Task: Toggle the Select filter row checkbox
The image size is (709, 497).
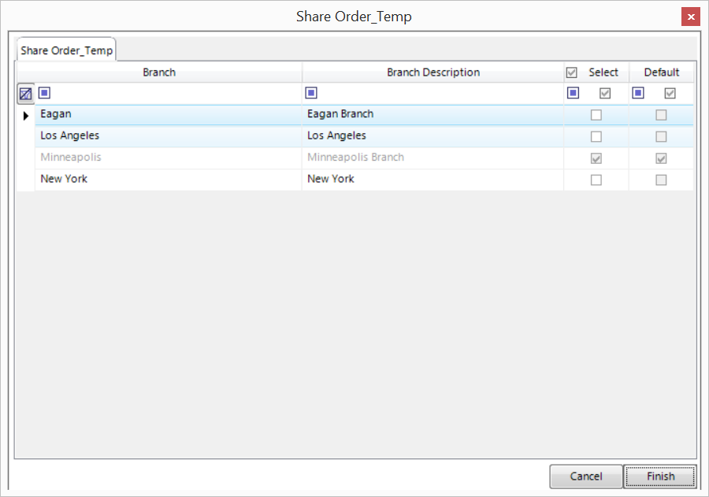Action: [x=605, y=93]
